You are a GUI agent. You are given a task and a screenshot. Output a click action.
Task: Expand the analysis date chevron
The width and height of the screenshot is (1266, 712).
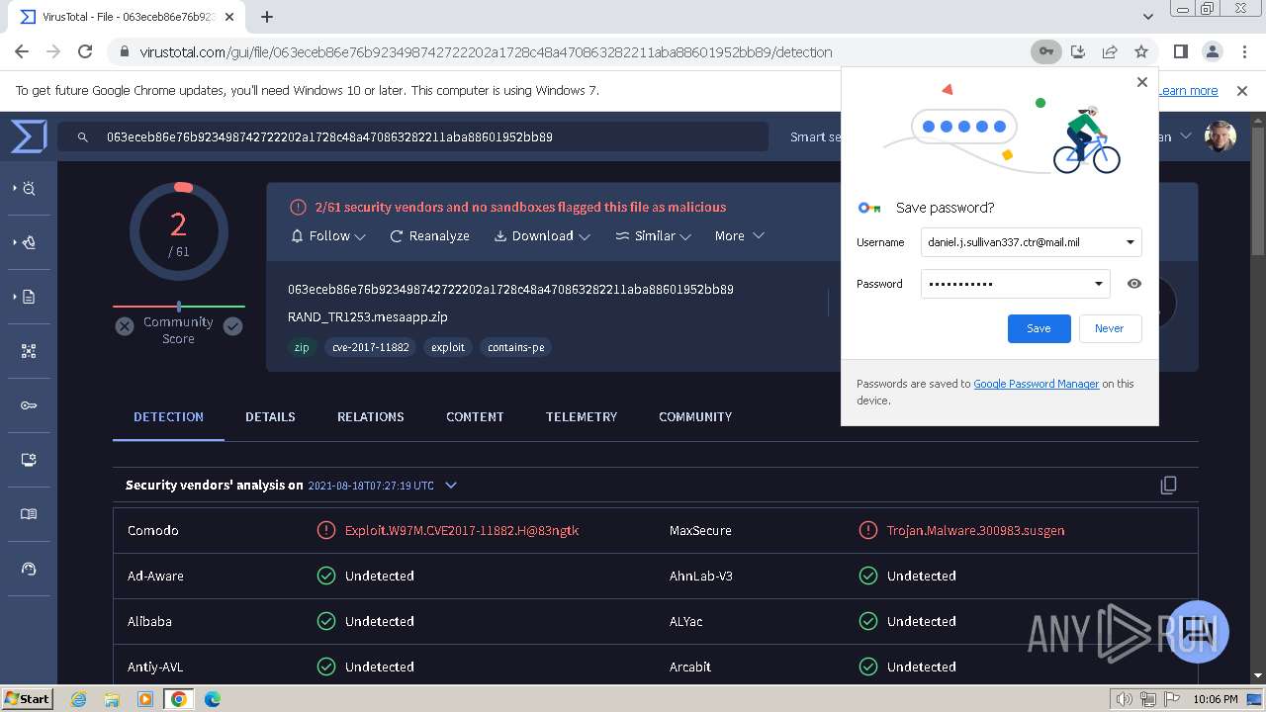(x=451, y=486)
